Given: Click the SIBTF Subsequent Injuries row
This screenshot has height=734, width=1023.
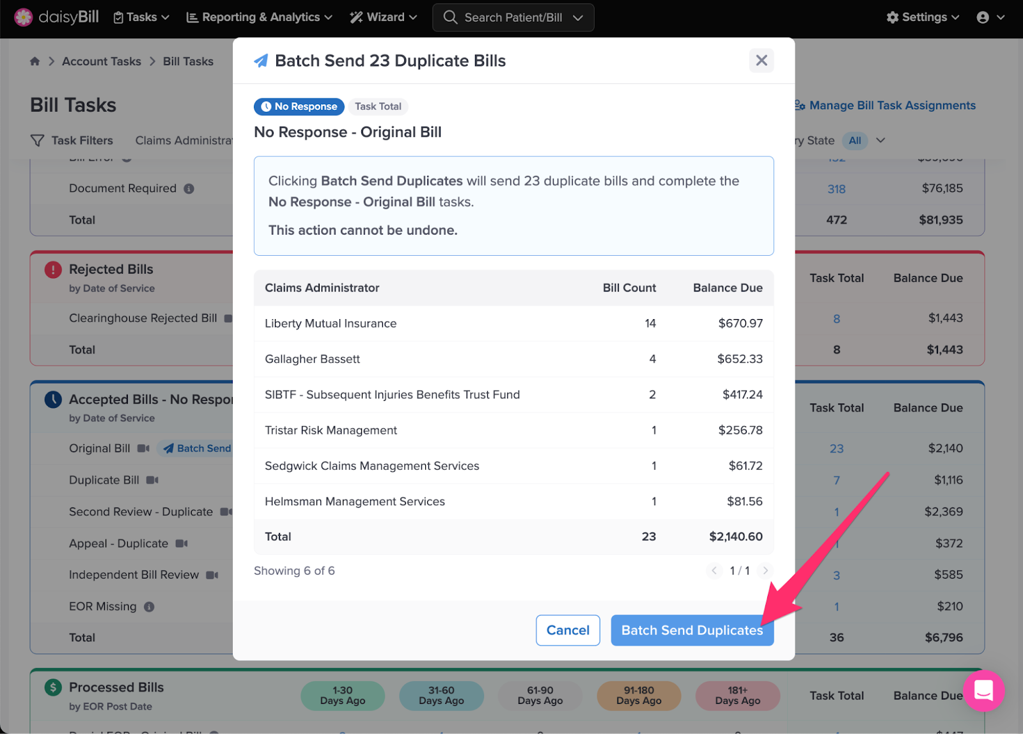Looking at the screenshot, I should click(513, 394).
